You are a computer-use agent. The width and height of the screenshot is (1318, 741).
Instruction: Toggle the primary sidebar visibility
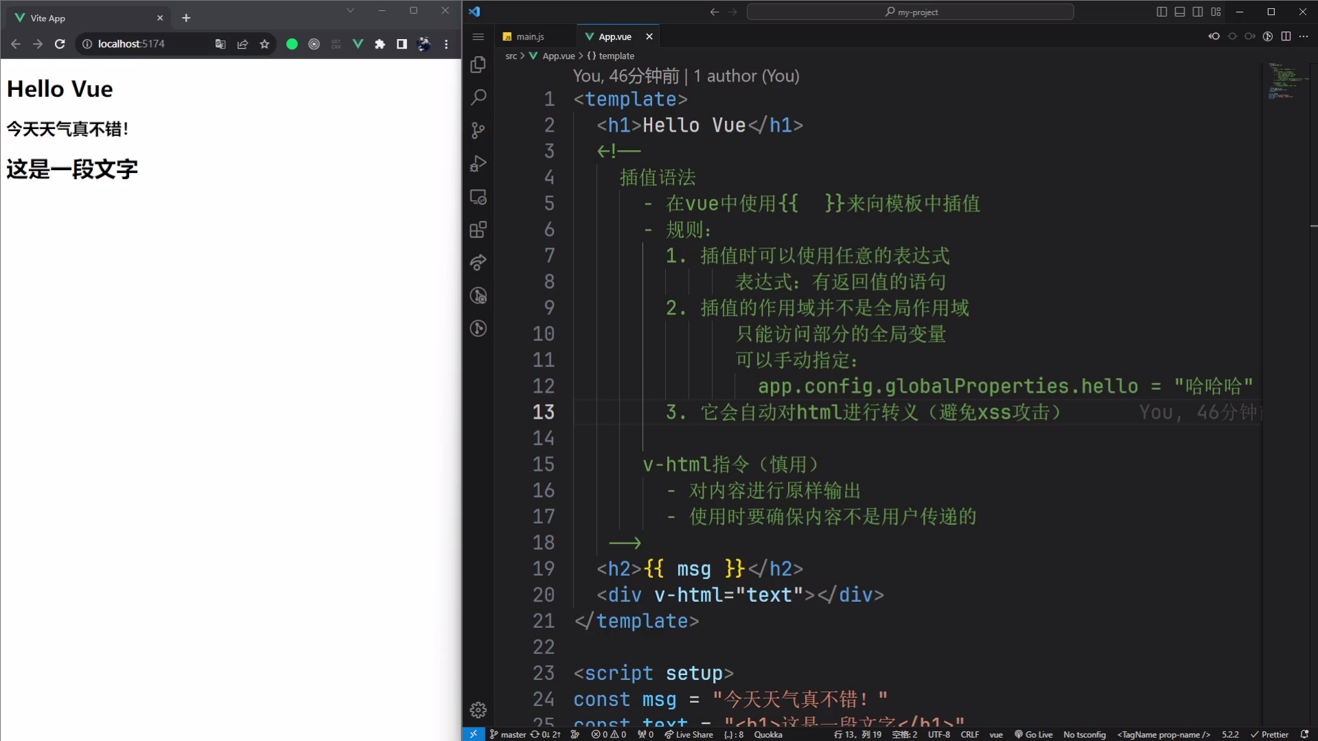[1161, 12]
